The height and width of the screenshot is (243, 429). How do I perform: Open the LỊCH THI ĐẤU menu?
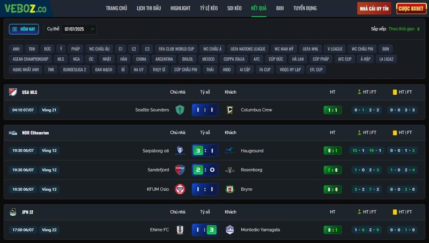coord(149,8)
